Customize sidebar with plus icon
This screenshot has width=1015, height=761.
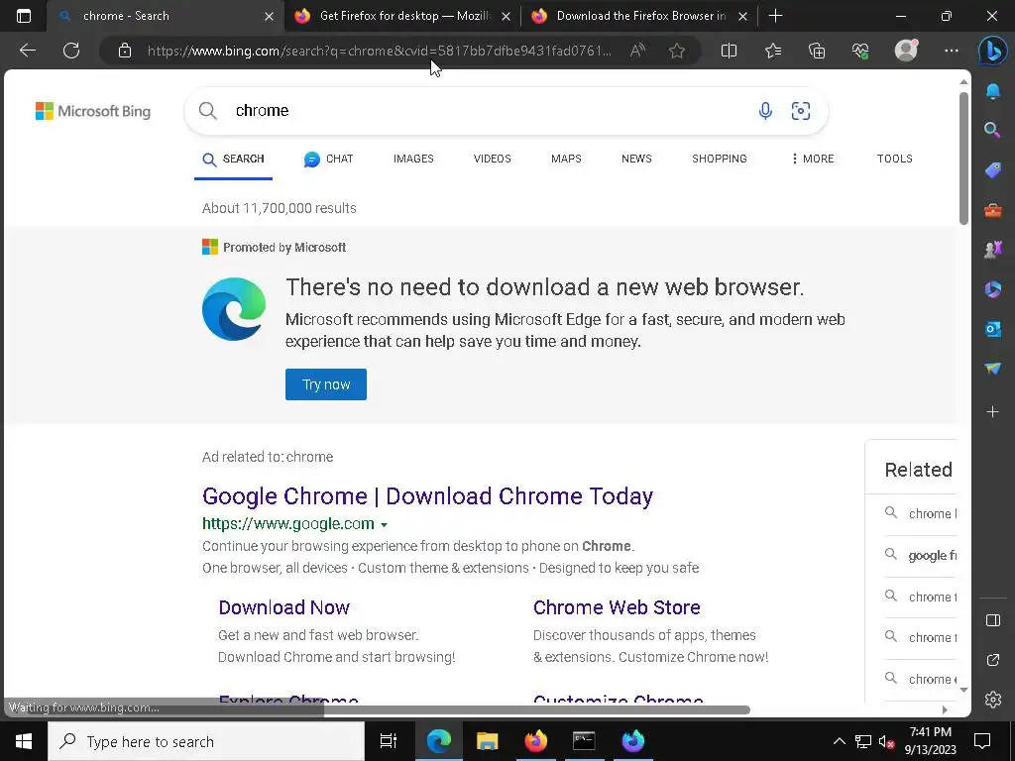[x=992, y=411]
